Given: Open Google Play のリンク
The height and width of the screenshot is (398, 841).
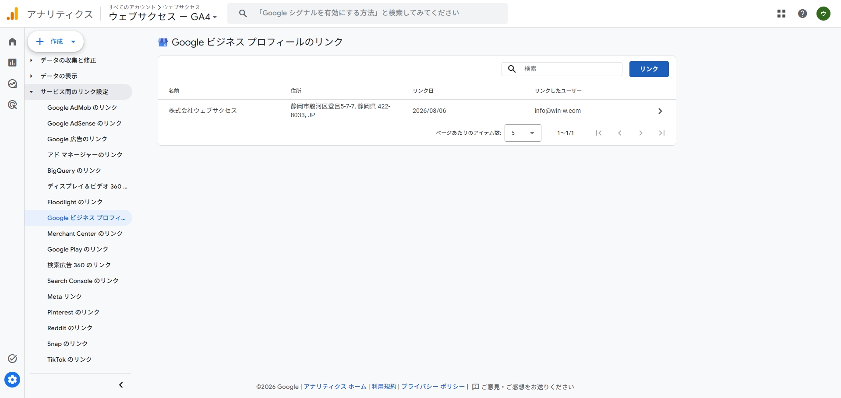Looking at the screenshot, I should (78, 249).
